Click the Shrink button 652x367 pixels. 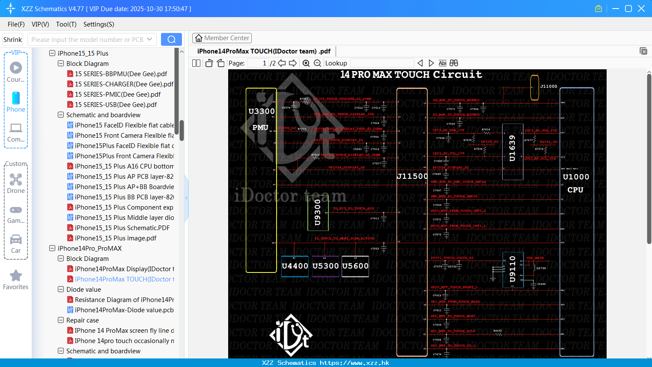click(x=12, y=39)
